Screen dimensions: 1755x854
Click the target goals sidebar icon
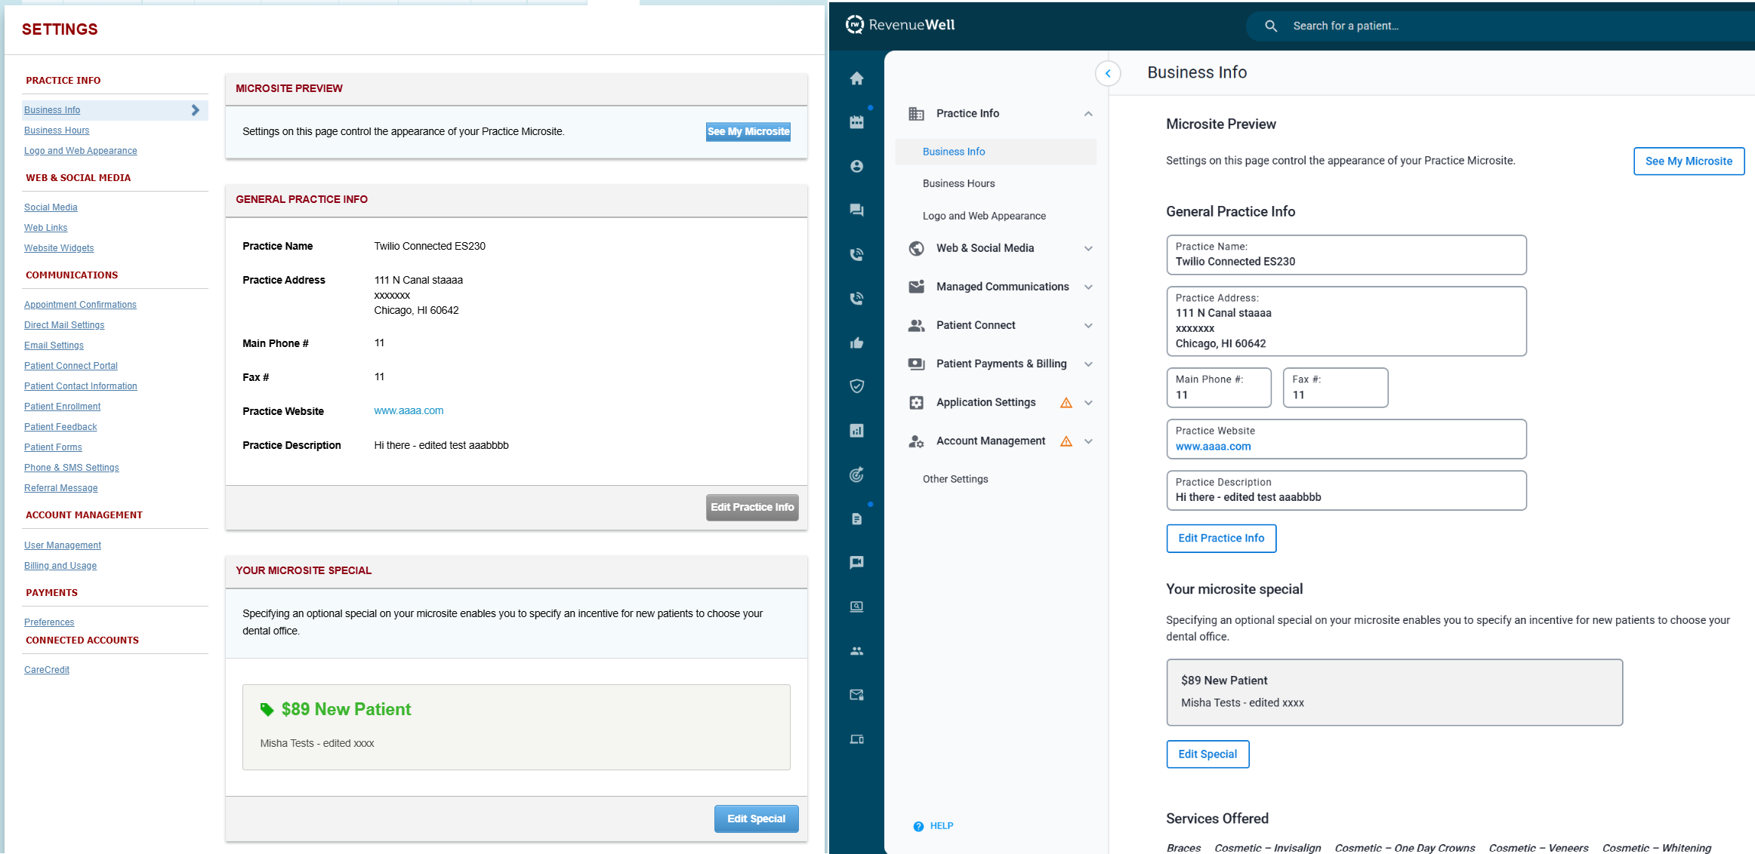click(x=856, y=475)
